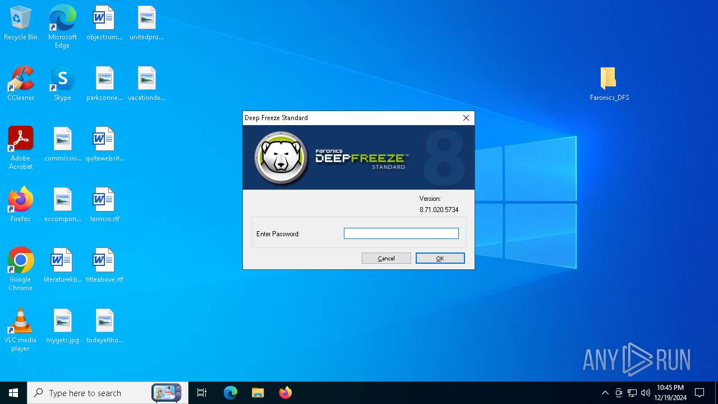This screenshot has width=718, height=404.
Task: Click OK in Deep Freeze dialog
Action: coord(440,258)
